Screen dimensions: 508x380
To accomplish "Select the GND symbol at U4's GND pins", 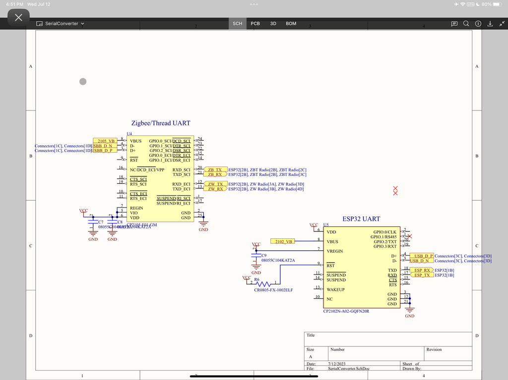I will click(203, 226).
